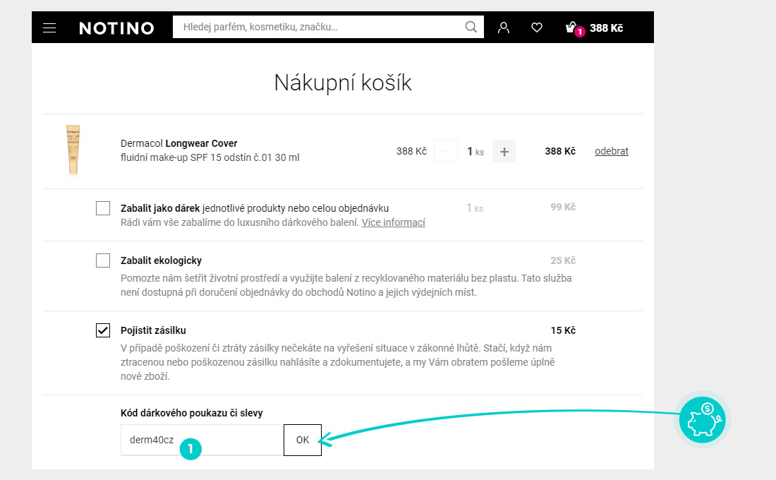Image resolution: width=776 pixels, height=480 pixels.
Task: Click the 99 Kč gift wrap price
Action: (x=563, y=207)
